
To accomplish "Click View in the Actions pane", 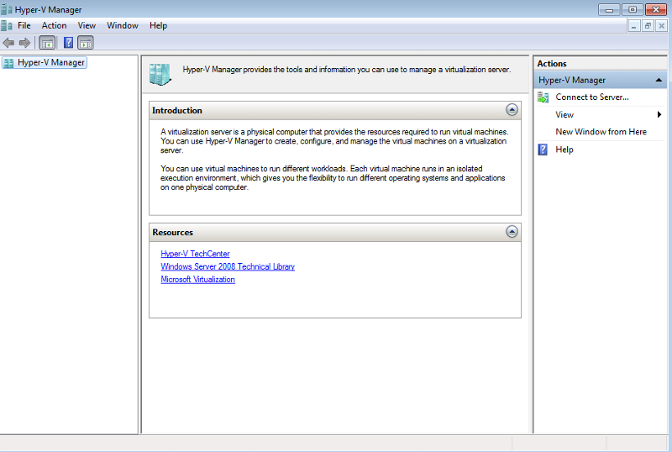I will [564, 114].
